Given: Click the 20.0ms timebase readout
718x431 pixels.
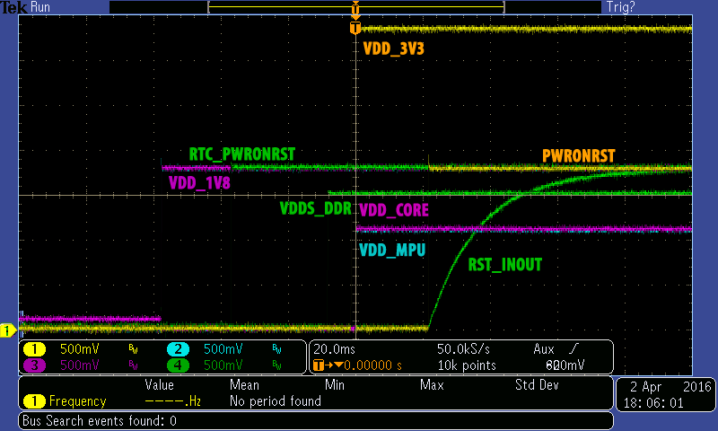Looking at the screenshot, I should point(334,349).
